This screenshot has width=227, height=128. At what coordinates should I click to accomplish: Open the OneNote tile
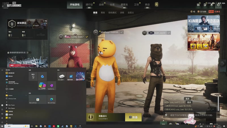point(52,86)
